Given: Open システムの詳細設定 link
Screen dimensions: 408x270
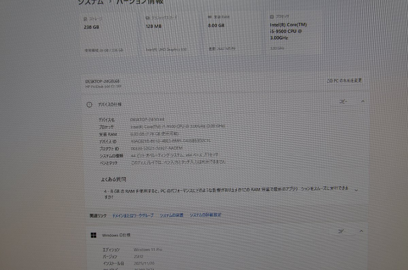Looking at the screenshot, I should coord(205,215).
